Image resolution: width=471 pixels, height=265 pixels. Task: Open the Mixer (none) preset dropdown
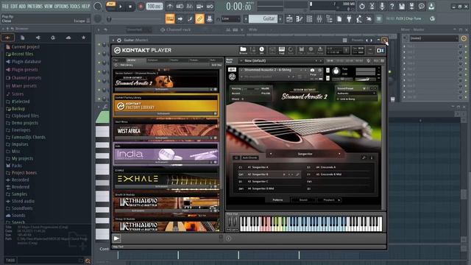tap(433, 38)
